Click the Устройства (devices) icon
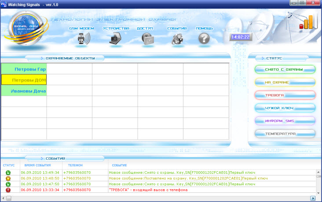 coord(116,39)
